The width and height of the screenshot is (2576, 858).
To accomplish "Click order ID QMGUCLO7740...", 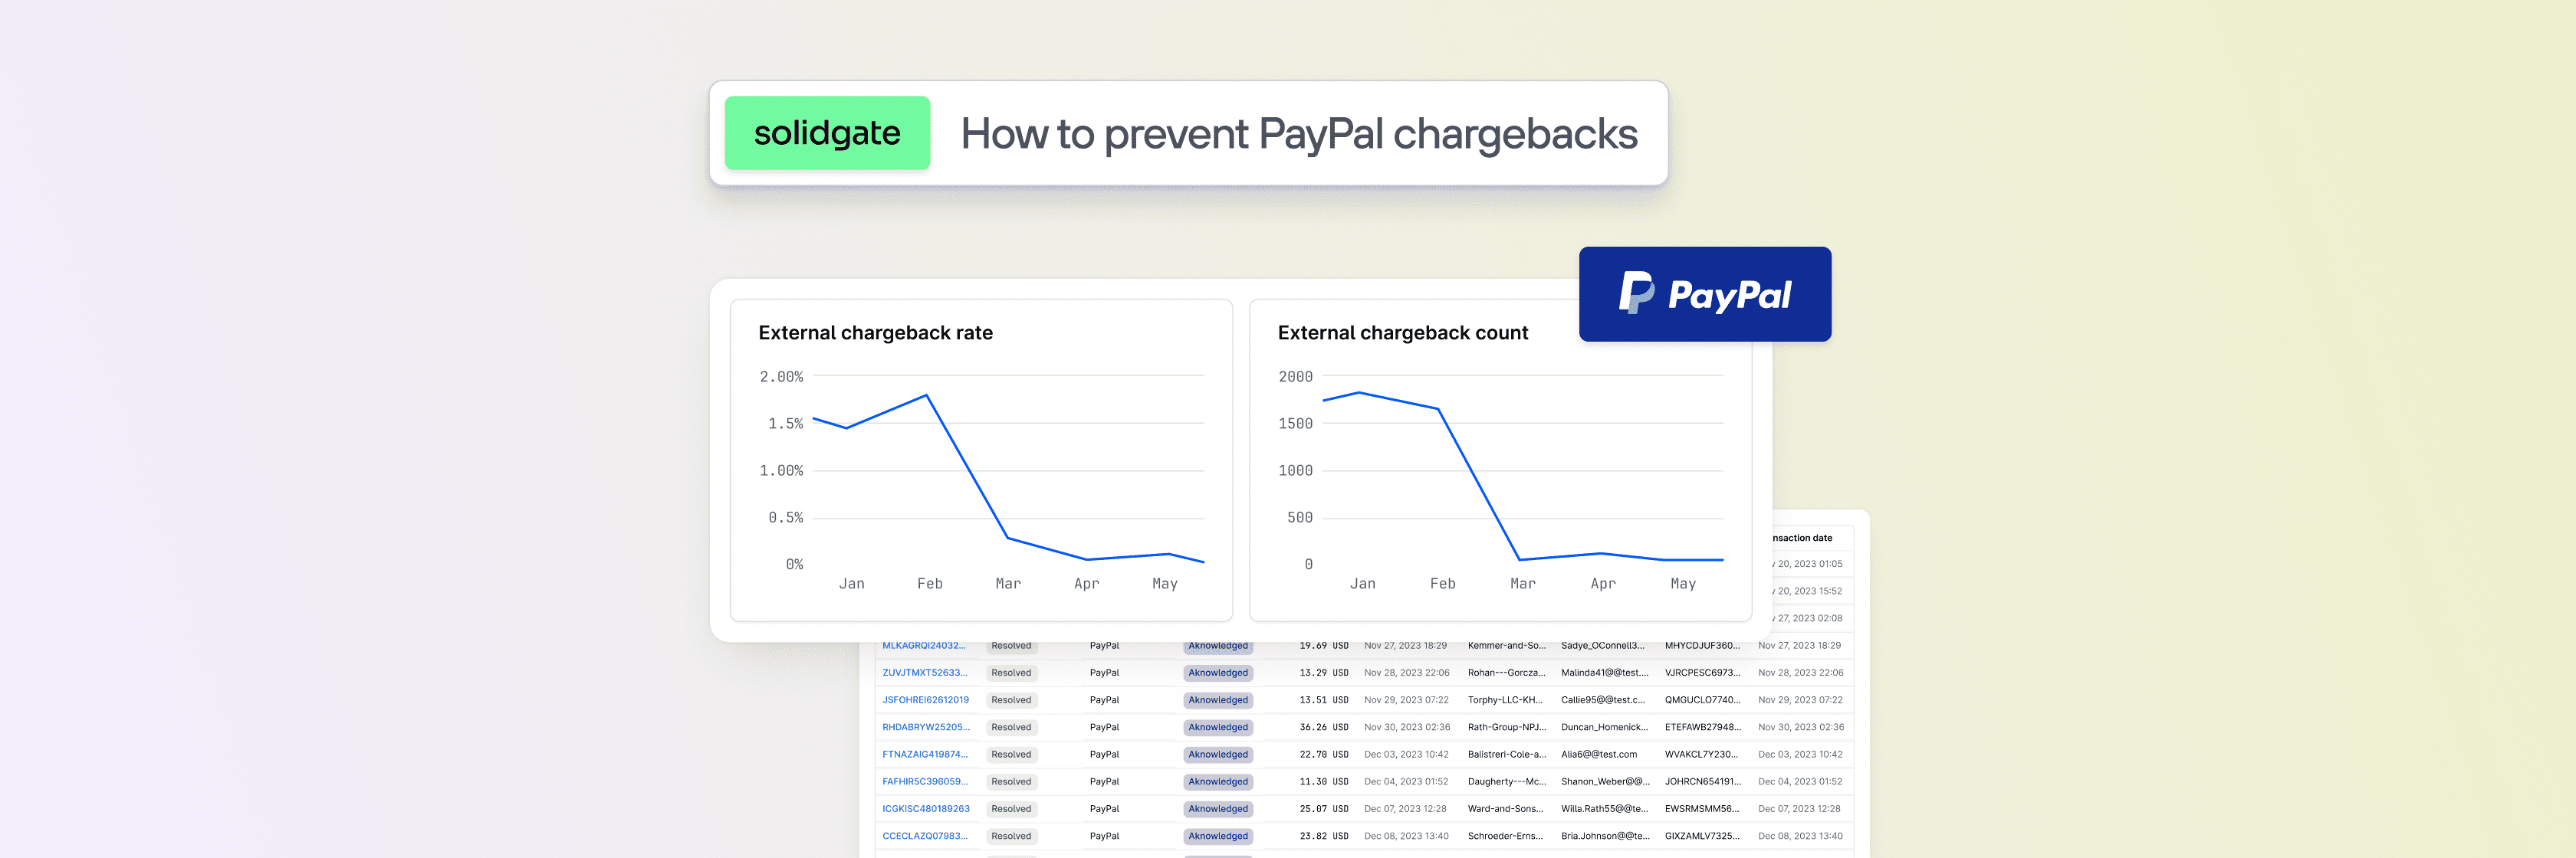I will 1702,700.
